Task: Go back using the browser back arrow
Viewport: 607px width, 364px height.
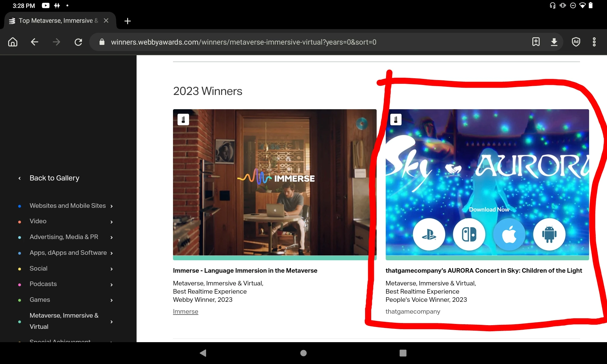Action: coord(35,42)
